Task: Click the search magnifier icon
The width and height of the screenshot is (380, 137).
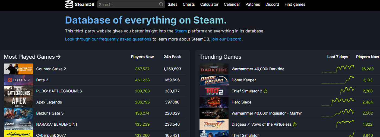Action: tap(161, 4)
